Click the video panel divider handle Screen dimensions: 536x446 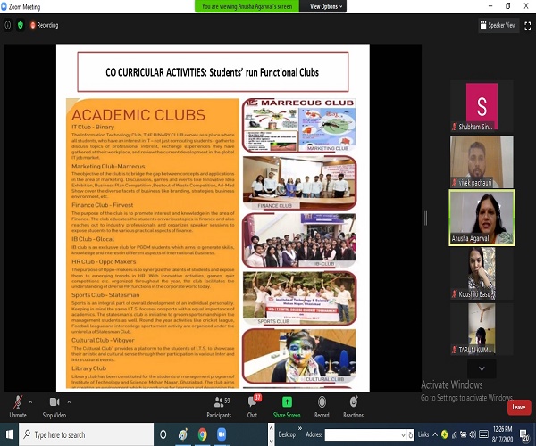coord(425,218)
